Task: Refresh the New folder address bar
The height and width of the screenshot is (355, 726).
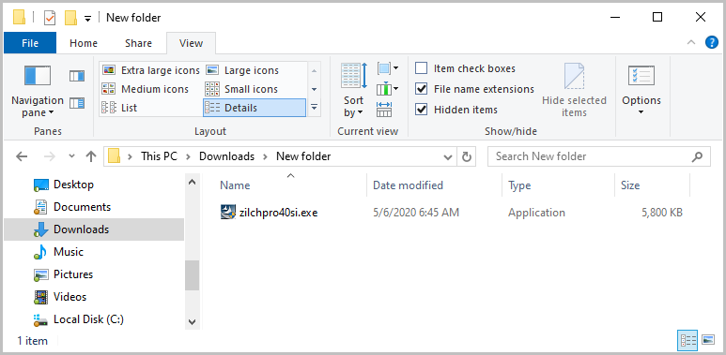Action: point(467,156)
